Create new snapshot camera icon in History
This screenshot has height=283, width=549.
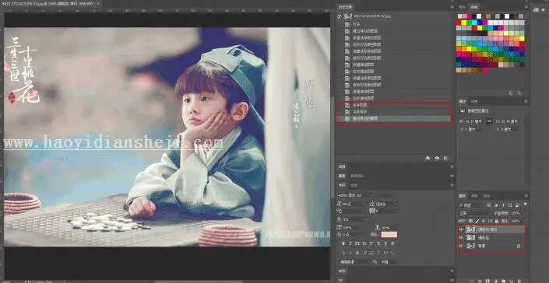click(437, 159)
